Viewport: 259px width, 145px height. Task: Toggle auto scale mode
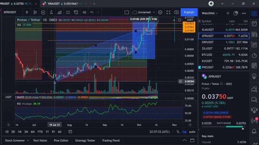(192, 132)
